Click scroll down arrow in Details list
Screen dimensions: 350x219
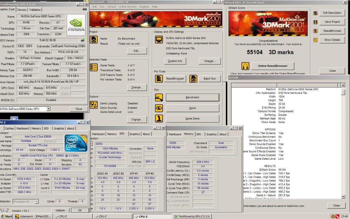[343, 197]
